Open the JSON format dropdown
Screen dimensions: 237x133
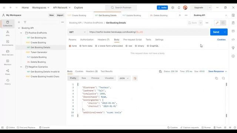pos(124,78)
